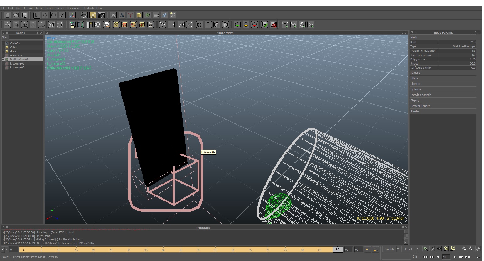The height and width of the screenshot is (261, 484).
Task: Click the play forward playback button
Action: (x=455, y=257)
